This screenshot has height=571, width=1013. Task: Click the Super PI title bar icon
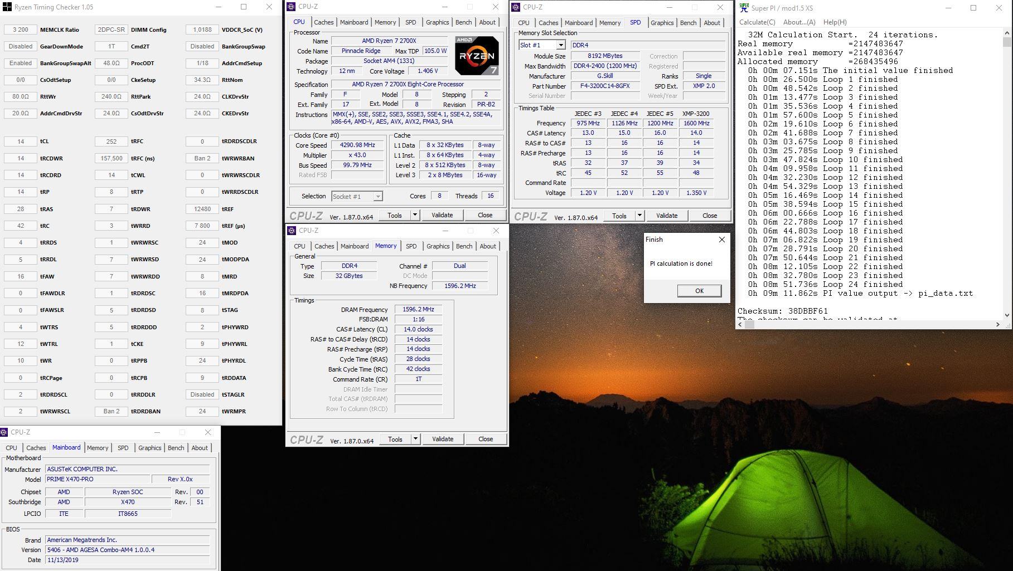744,8
